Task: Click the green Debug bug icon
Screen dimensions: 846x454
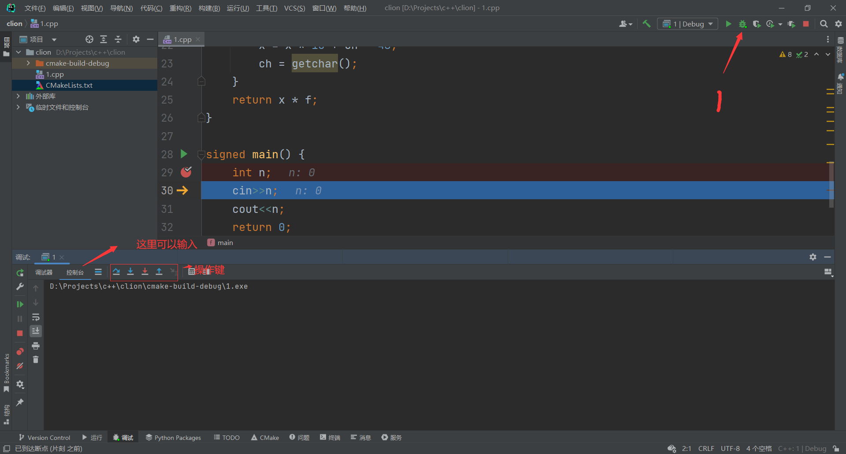Action: (x=742, y=24)
